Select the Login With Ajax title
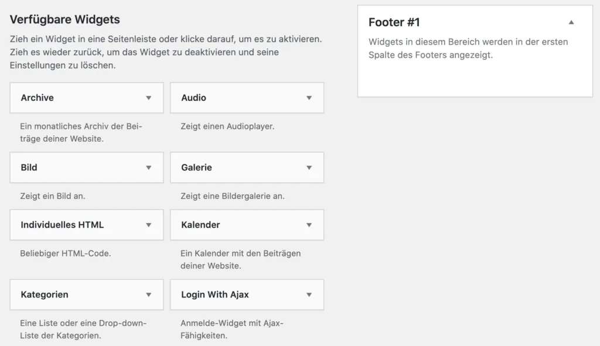Viewport: 600px width, 346px height. [215, 294]
